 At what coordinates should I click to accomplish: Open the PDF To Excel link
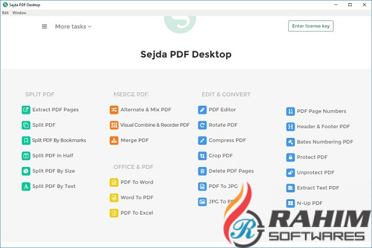click(x=136, y=213)
